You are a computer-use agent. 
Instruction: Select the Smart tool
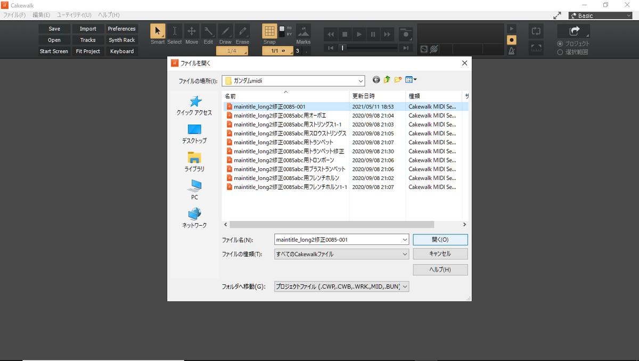(158, 31)
